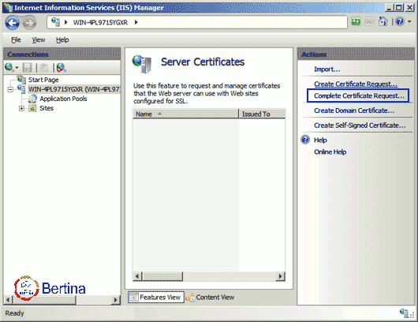Click the IIS Manager title bar icon
Image resolution: width=418 pixels, height=322 pixels.
coord(8,7)
